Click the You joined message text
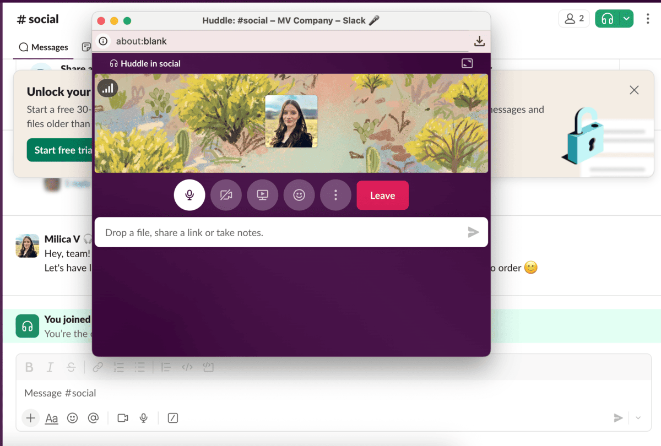The image size is (661, 446). click(67, 319)
